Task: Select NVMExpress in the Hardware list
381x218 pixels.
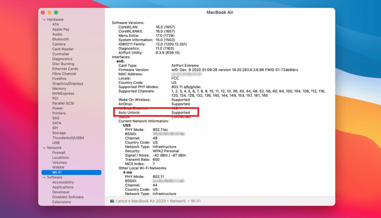Action: click(63, 94)
